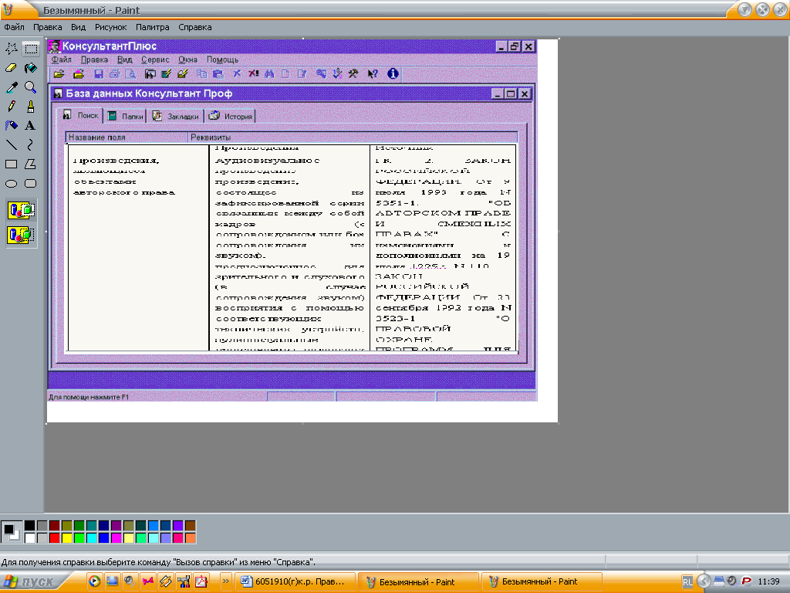Open the Справка menu in Paint
790x593 pixels.
(195, 27)
